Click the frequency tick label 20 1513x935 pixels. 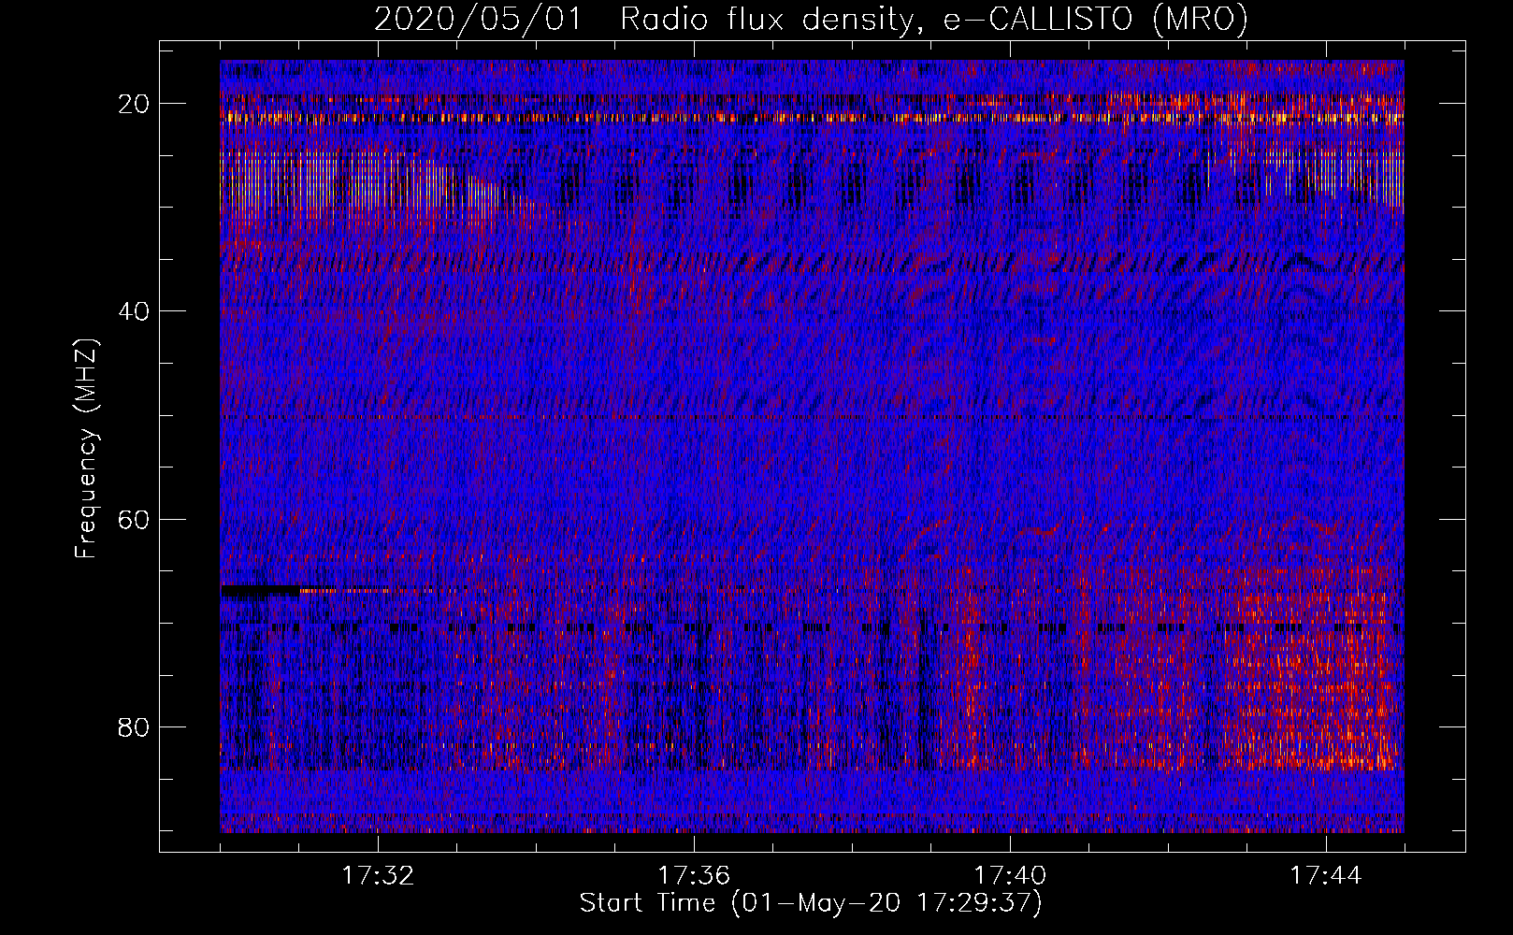coord(135,104)
